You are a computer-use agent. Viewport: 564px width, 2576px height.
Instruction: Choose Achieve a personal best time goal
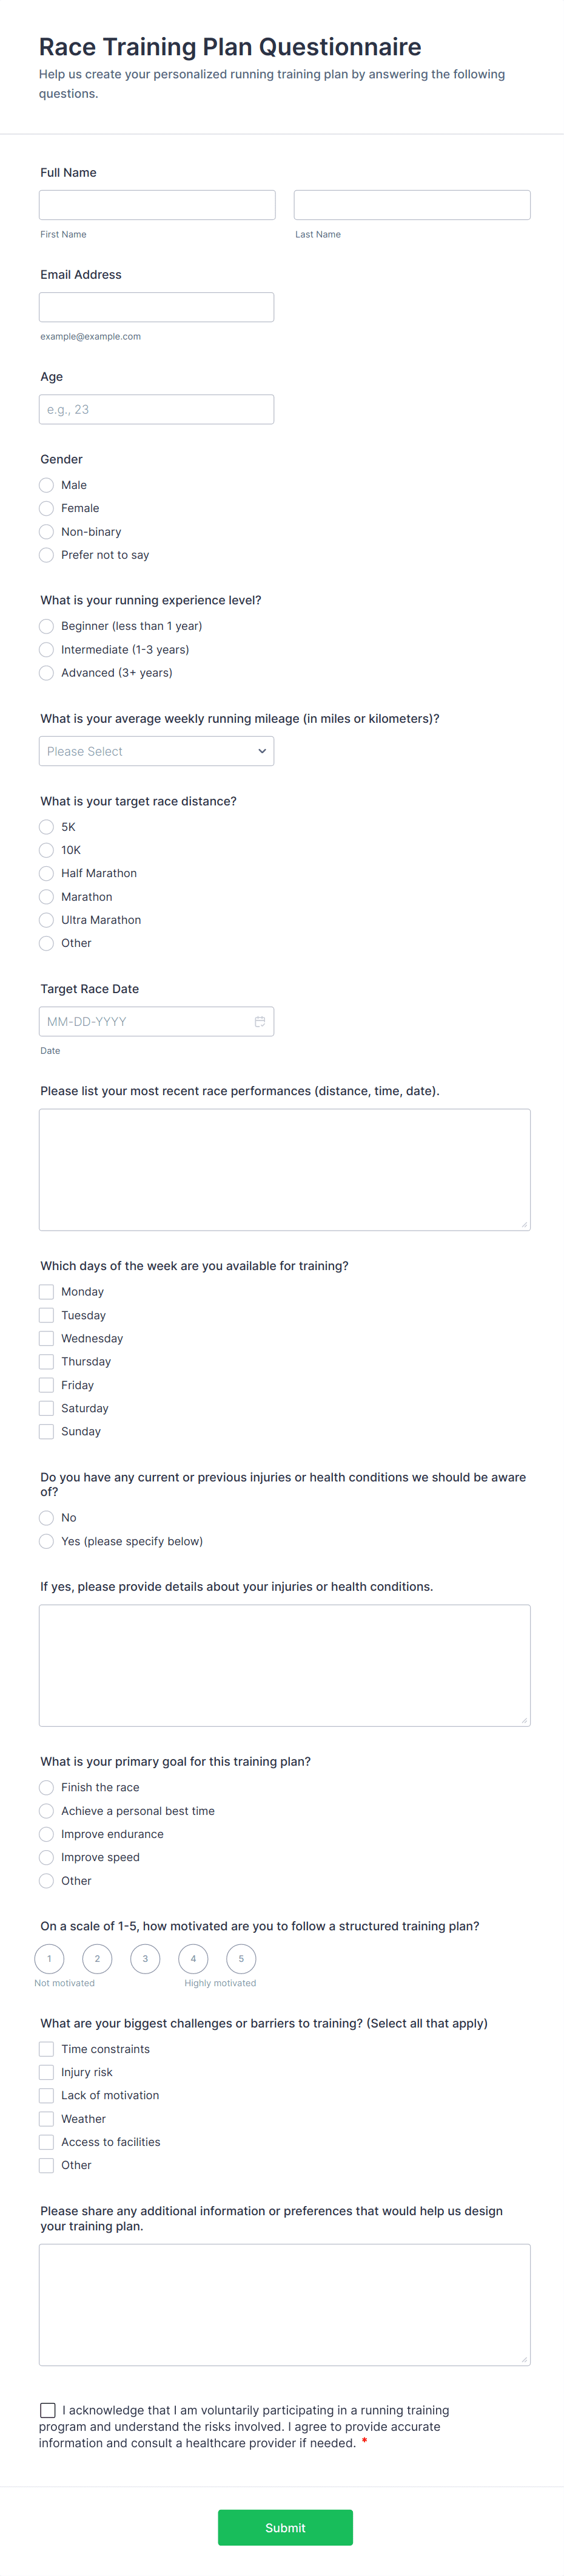pos(47,1811)
